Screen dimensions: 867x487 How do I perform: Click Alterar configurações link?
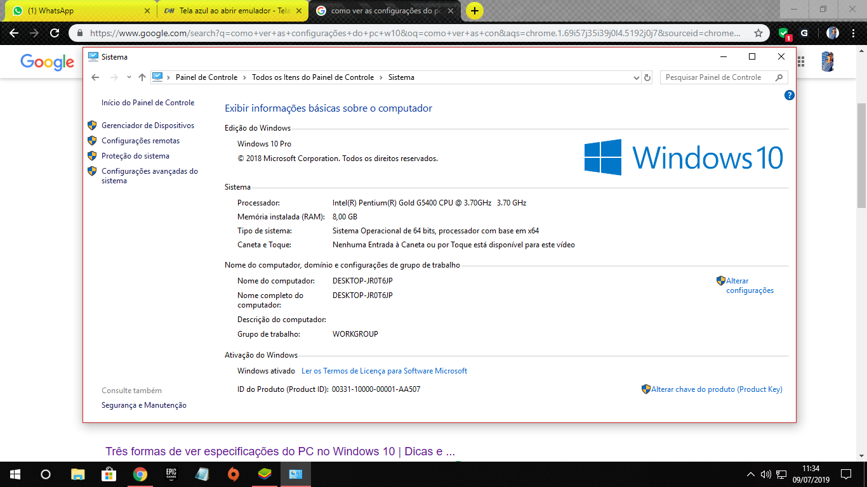coord(750,285)
